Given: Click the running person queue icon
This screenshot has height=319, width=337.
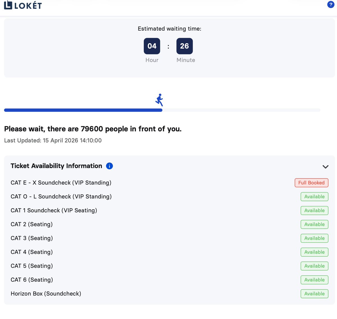Looking at the screenshot, I should 159,100.
